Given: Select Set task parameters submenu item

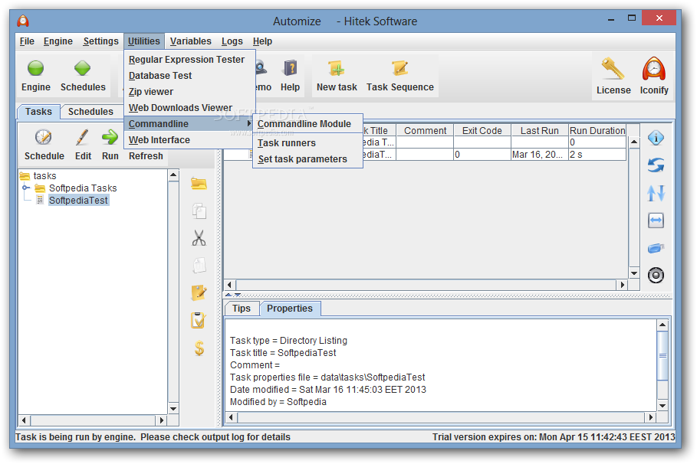Looking at the screenshot, I should click(307, 159).
